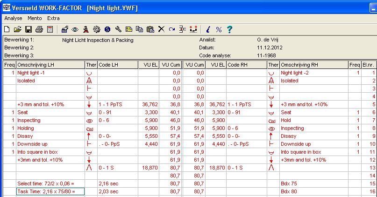The height and width of the screenshot is (197, 377).
Task: Click the 'Bdx 80' cell
Action: click(x=314, y=191)
